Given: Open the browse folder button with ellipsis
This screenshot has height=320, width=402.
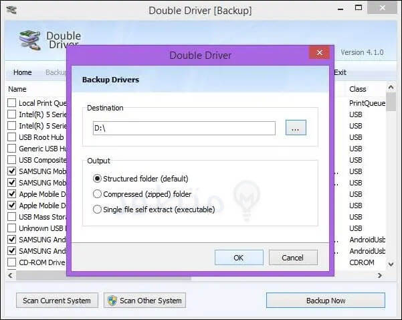Looking at the screenshot, I should click(296, 128).
